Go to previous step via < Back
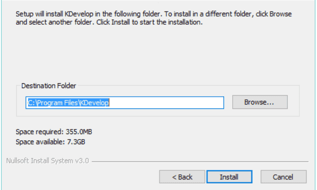317x190 pixels. 182,177
